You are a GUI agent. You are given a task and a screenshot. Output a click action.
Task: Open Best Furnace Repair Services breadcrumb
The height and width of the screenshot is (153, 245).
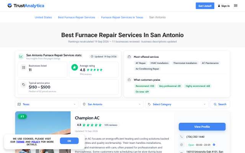point(77,17)
